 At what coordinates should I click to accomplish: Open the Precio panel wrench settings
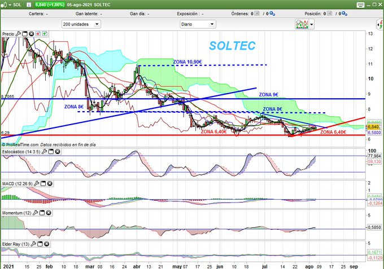click(18, 34)
